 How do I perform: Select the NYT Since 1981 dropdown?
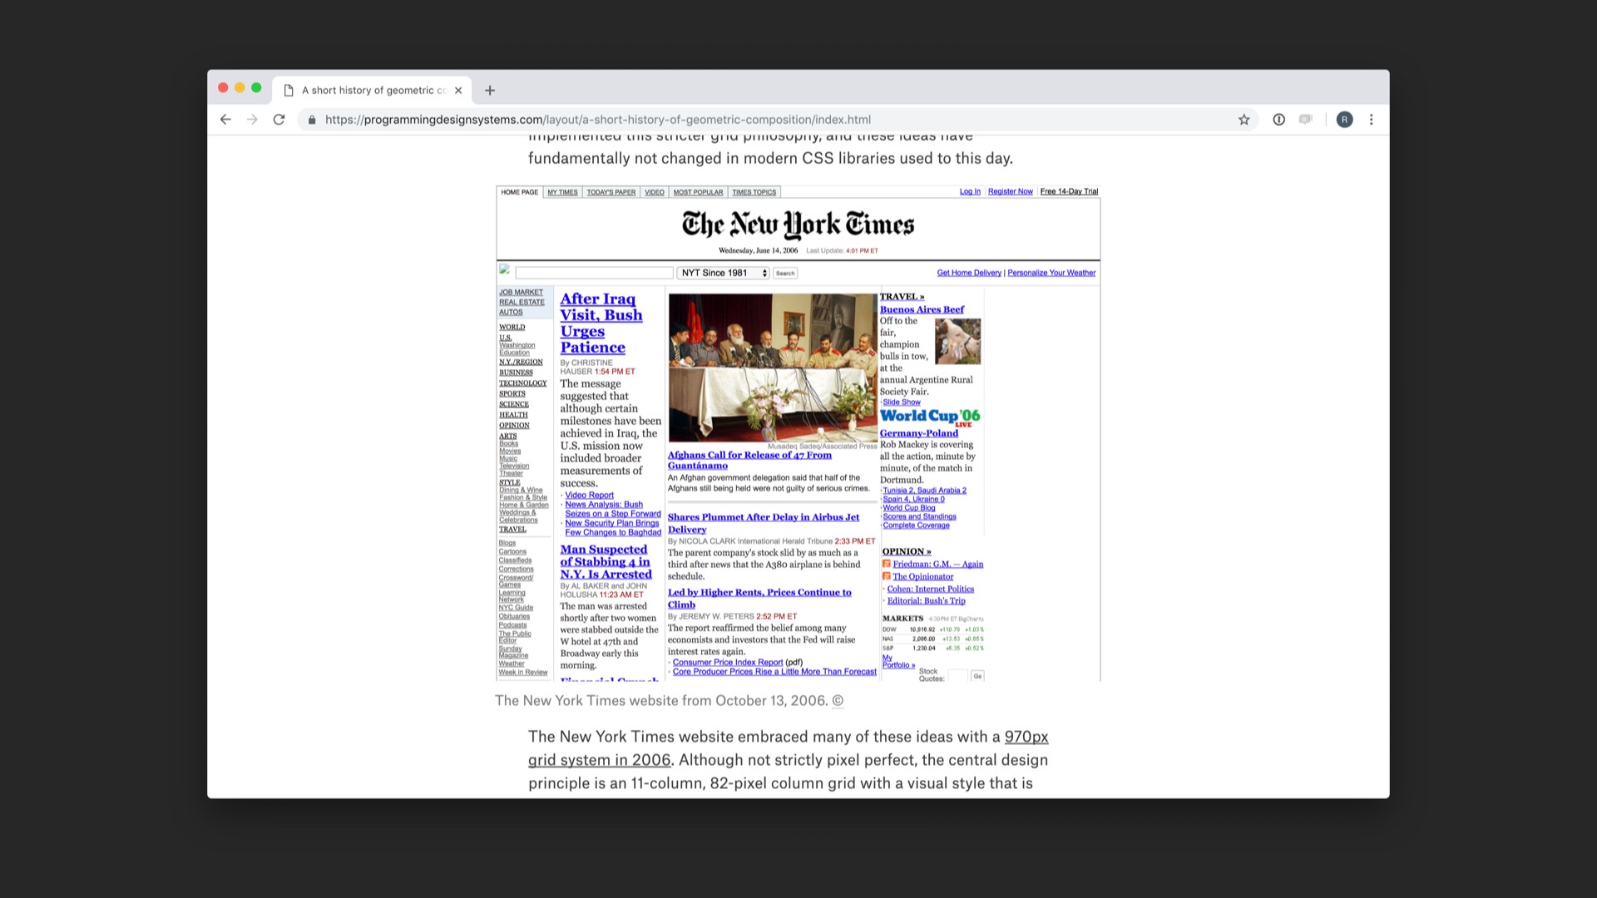click(x=724, y=273)
